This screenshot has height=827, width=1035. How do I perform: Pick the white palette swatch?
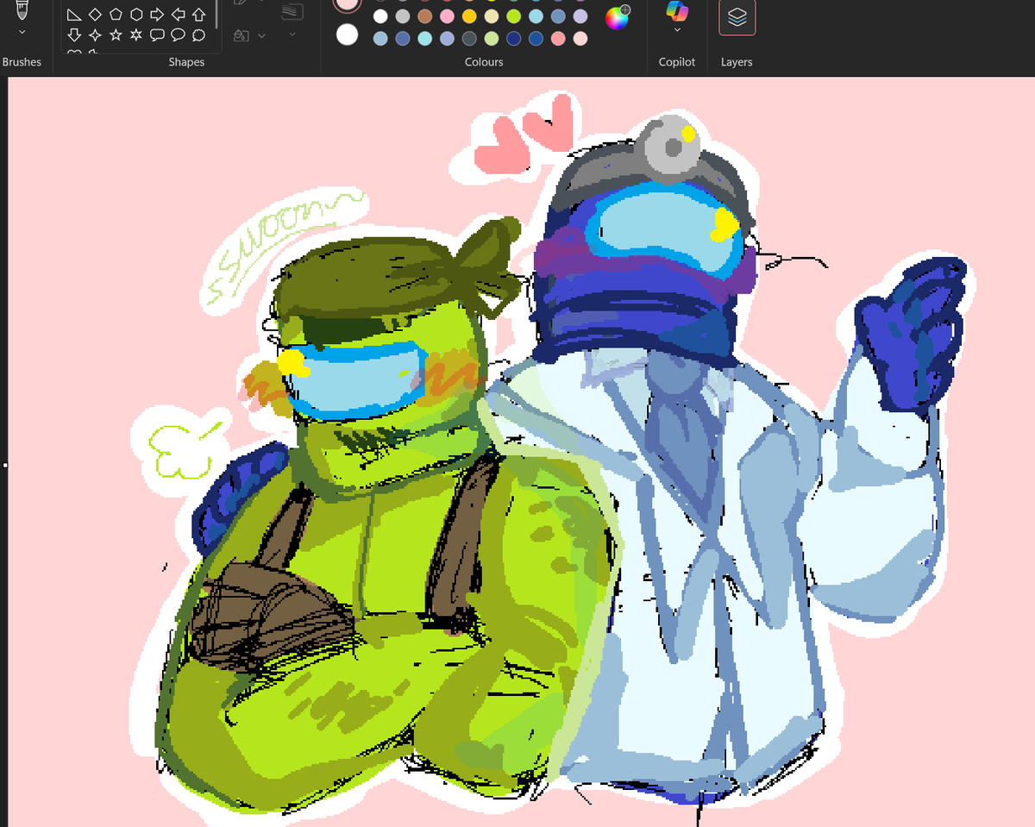pyautogui.click(x=380, y=16)
